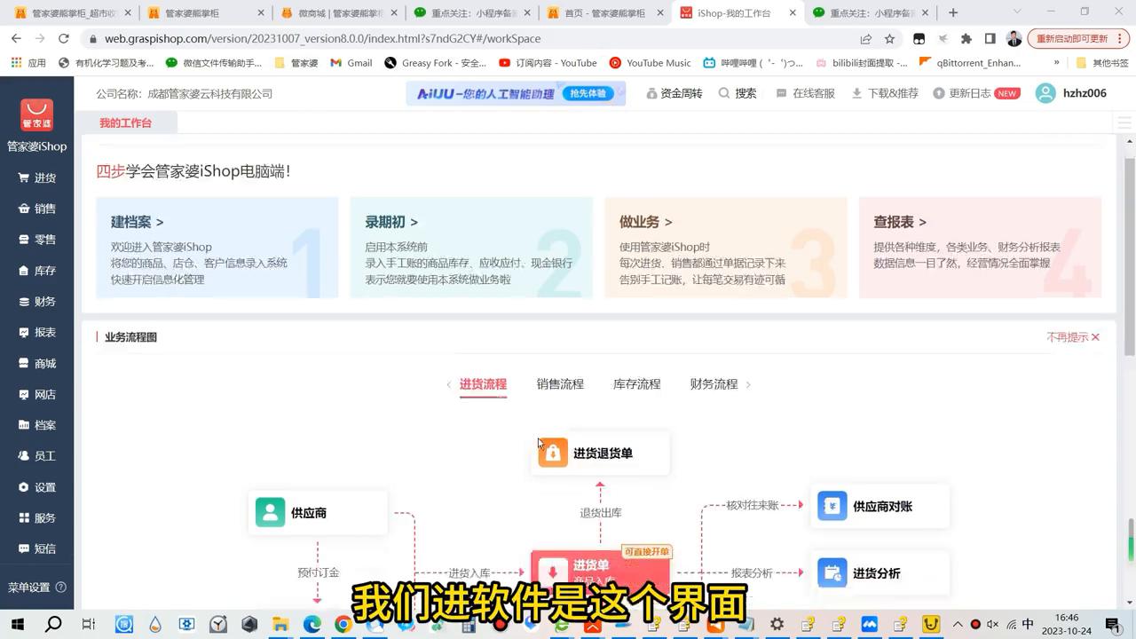The height and width of the screenshot is (639, 1136).
Task: Open the 做业务 step card
Action: (726, 248)
